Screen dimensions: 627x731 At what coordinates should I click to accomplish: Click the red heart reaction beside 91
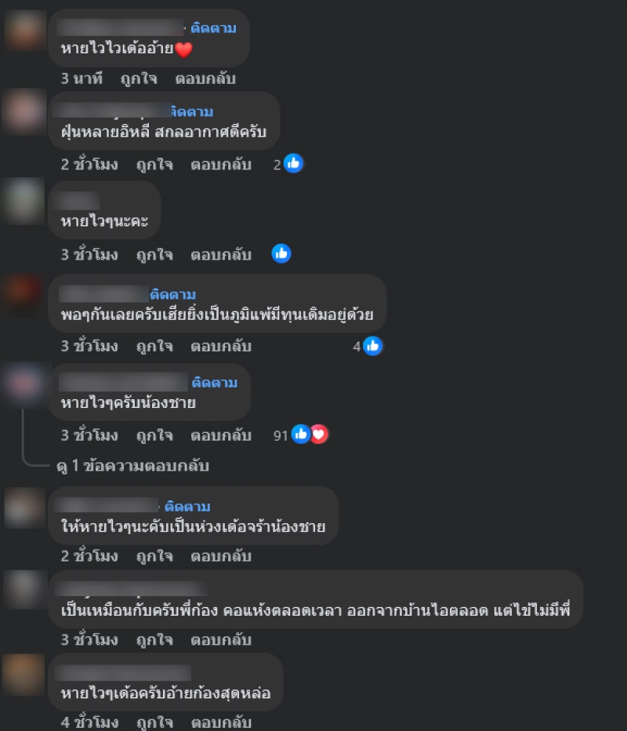coord(319,435)
